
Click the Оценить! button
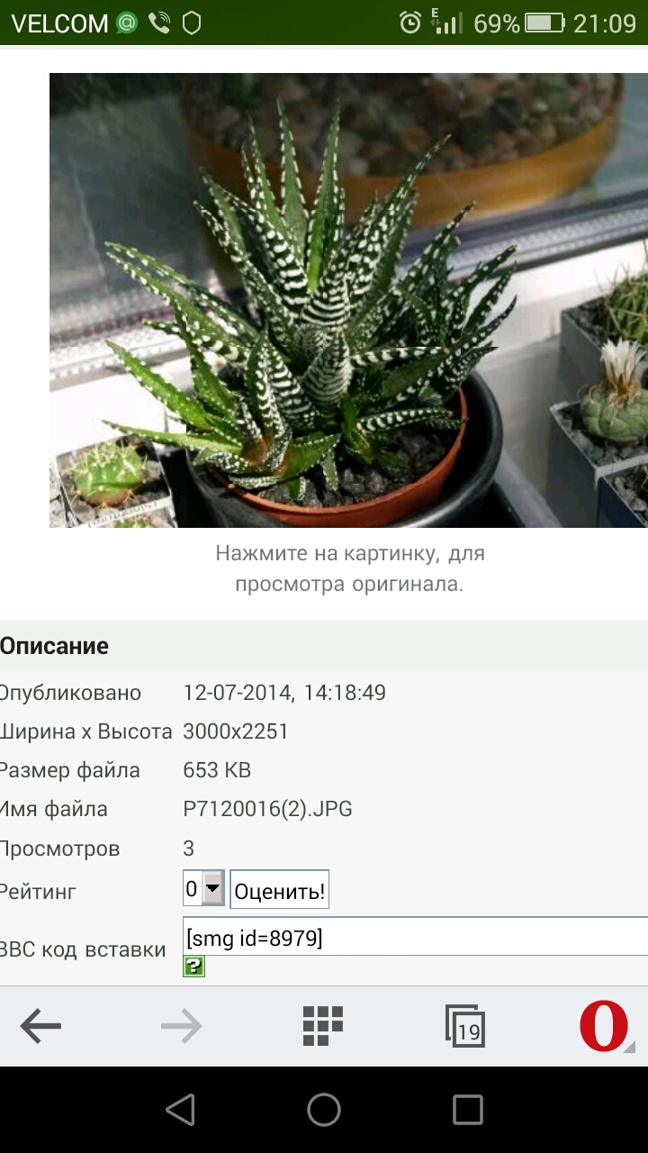click(x=279, y=891)
